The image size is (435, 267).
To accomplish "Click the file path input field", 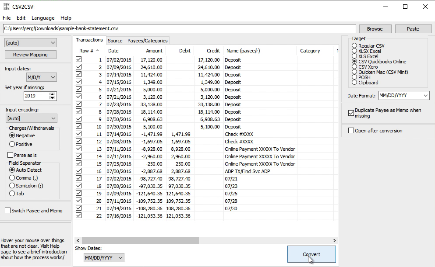I will click(179, 28).
